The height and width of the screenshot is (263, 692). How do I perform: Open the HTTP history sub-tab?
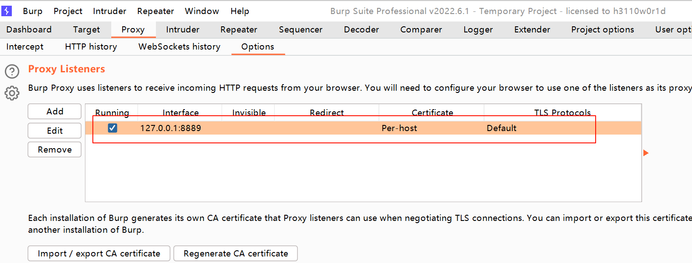pyautogui.click(x=91, y=46)
